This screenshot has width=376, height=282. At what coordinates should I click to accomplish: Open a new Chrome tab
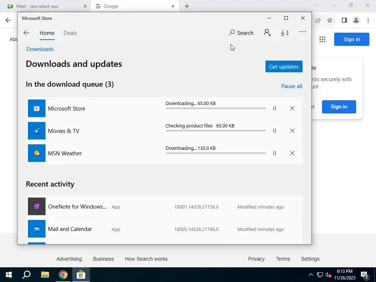tap(187, 6)
